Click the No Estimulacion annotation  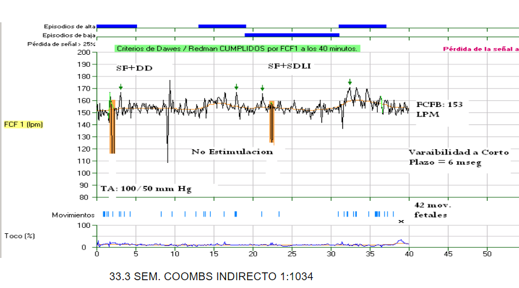[x=232, y=152]
